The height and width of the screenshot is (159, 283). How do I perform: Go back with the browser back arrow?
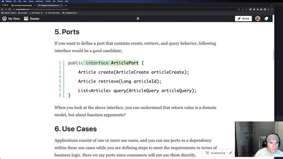click(x=2, y=9)
